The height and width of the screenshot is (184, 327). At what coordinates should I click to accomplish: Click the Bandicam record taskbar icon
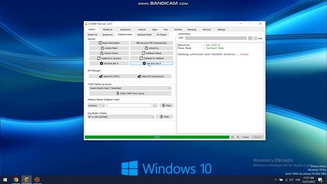point(37,179)
